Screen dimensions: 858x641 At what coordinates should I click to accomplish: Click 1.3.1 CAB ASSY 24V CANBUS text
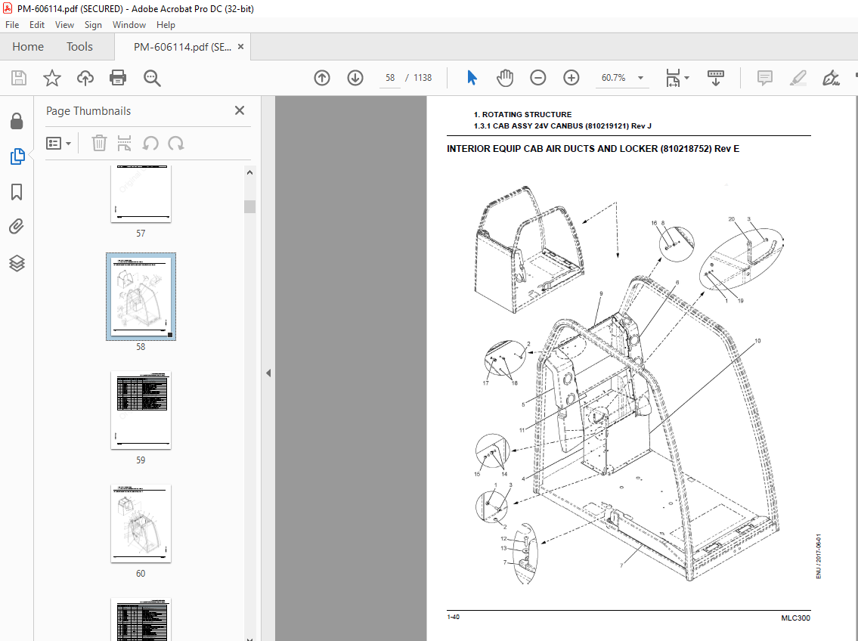(562, 125)
